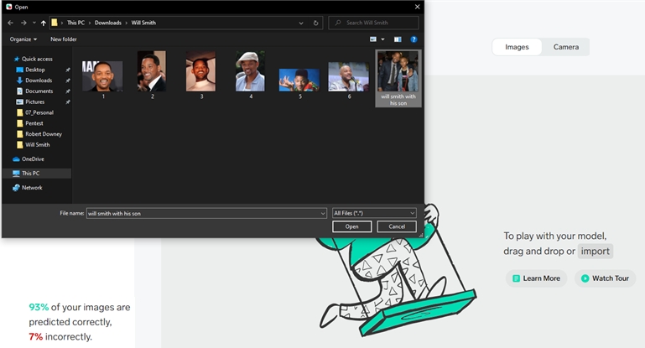Expand the File name dropdown arrow
The height and width of the screenshot is (348, 645).
click(323, 214)
